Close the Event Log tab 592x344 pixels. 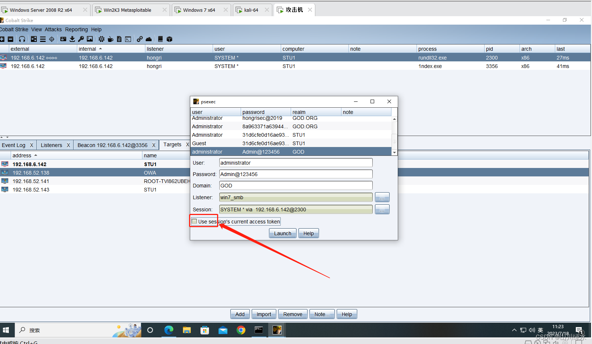pyautogui.click(x=32, y=145)
